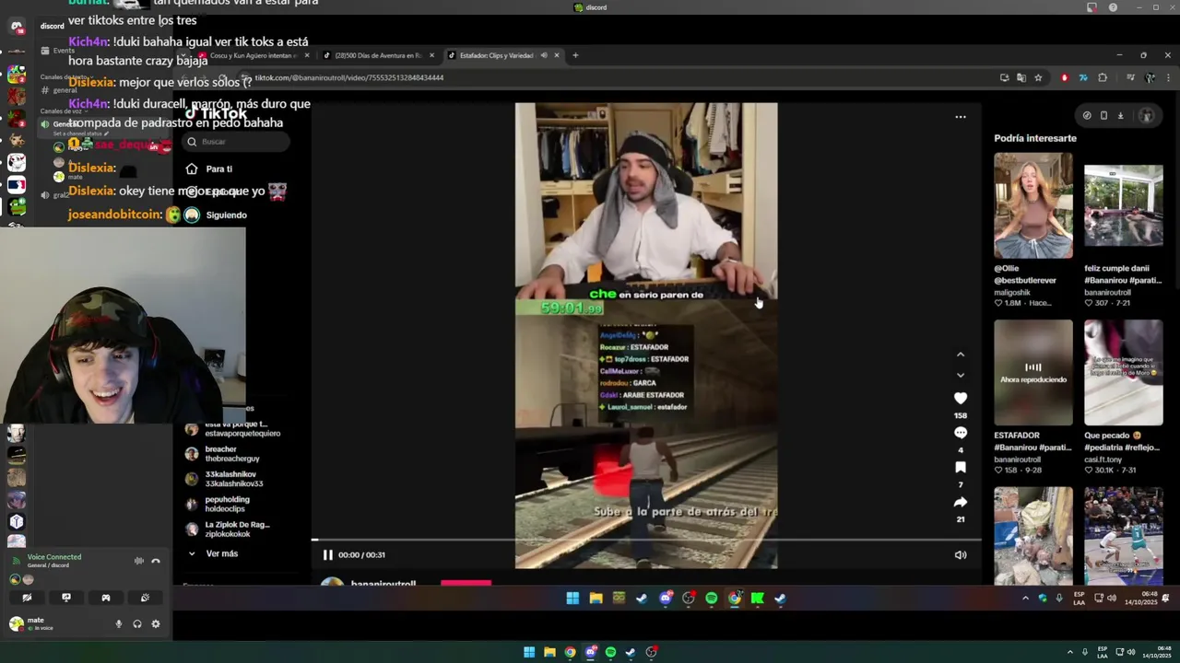1180x663 pixels.
Task: Click the phone app icon in TikTok pill
Action: pos(1103,116)
